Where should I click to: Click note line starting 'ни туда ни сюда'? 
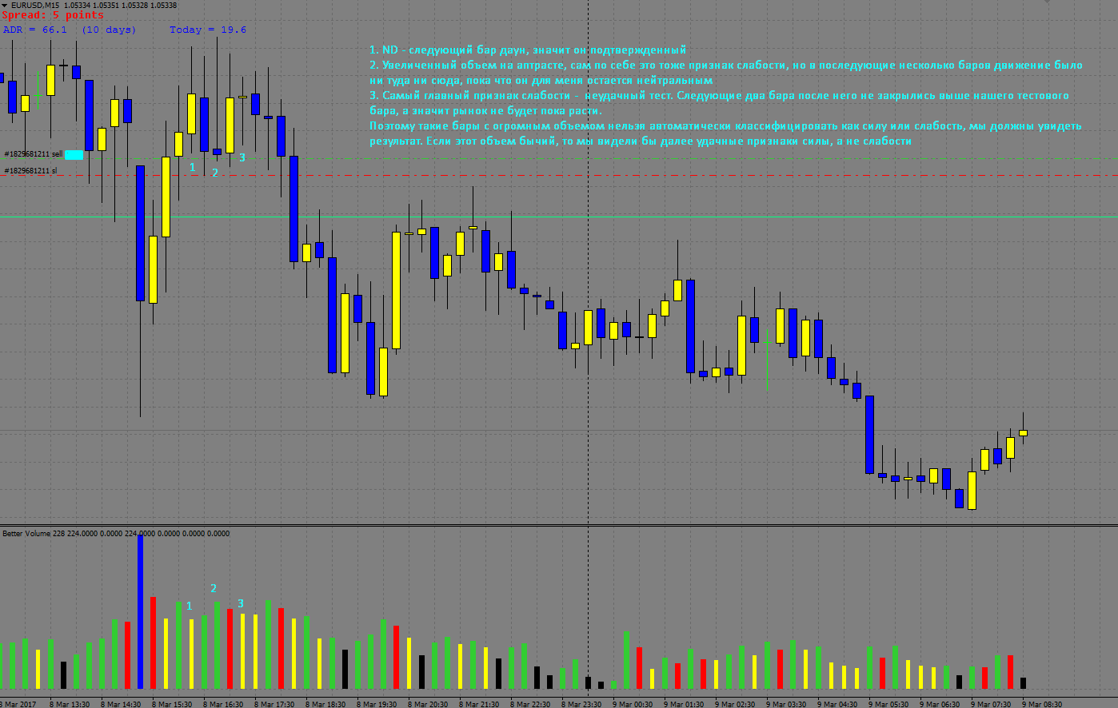click(x=541, y=80)
